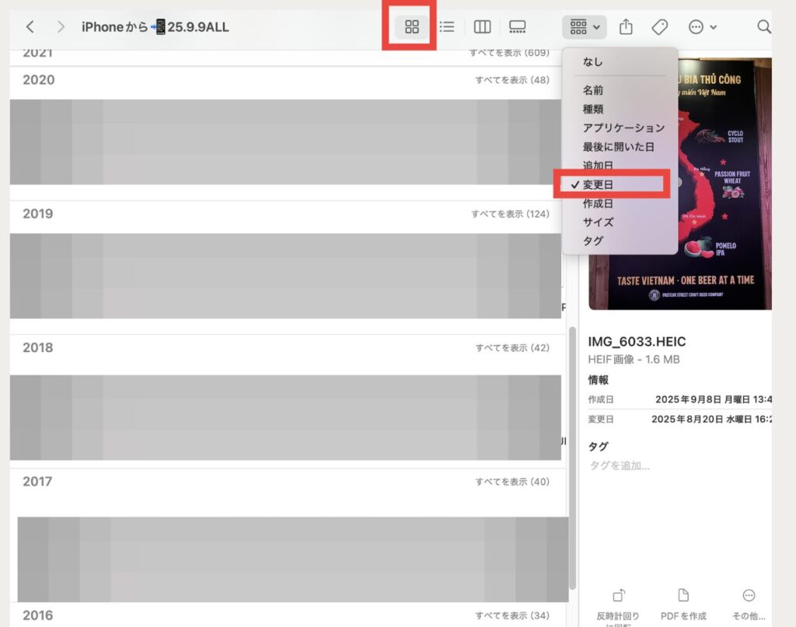
Task: Go back with the left arrow
Action: click(30, 27)
